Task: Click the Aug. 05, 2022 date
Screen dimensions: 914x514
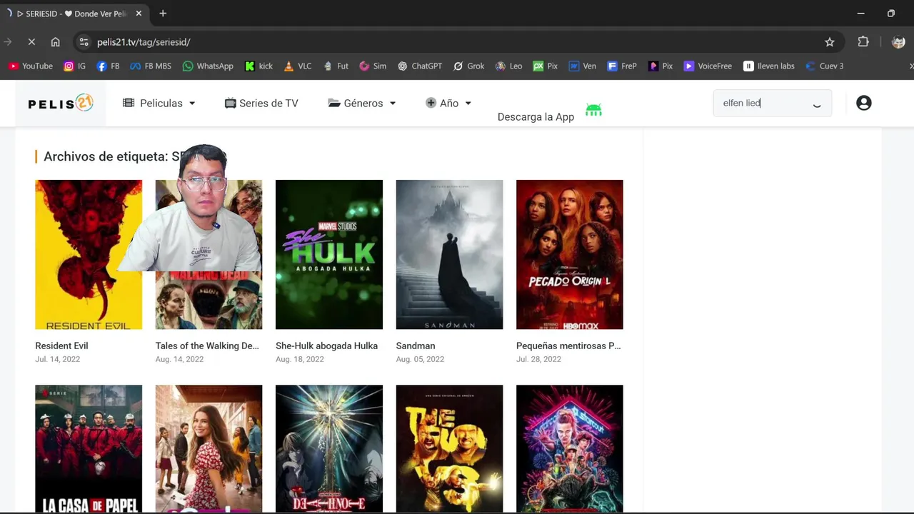Action: 420,359
